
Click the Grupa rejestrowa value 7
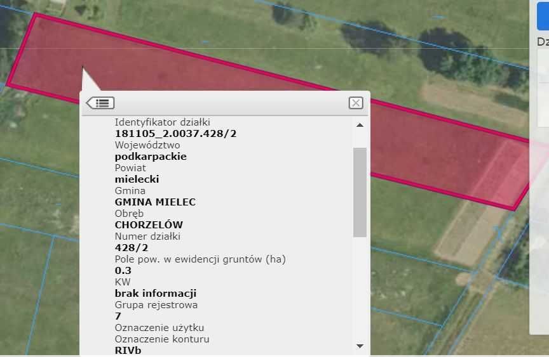click(x=118, y=316)
